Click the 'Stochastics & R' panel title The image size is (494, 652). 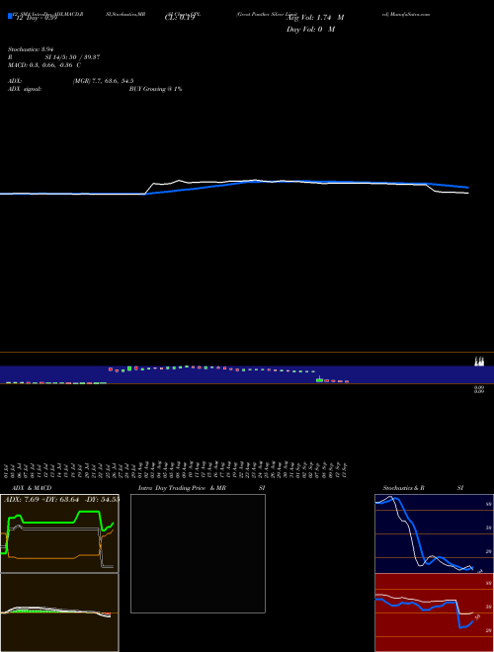point(403,488)
